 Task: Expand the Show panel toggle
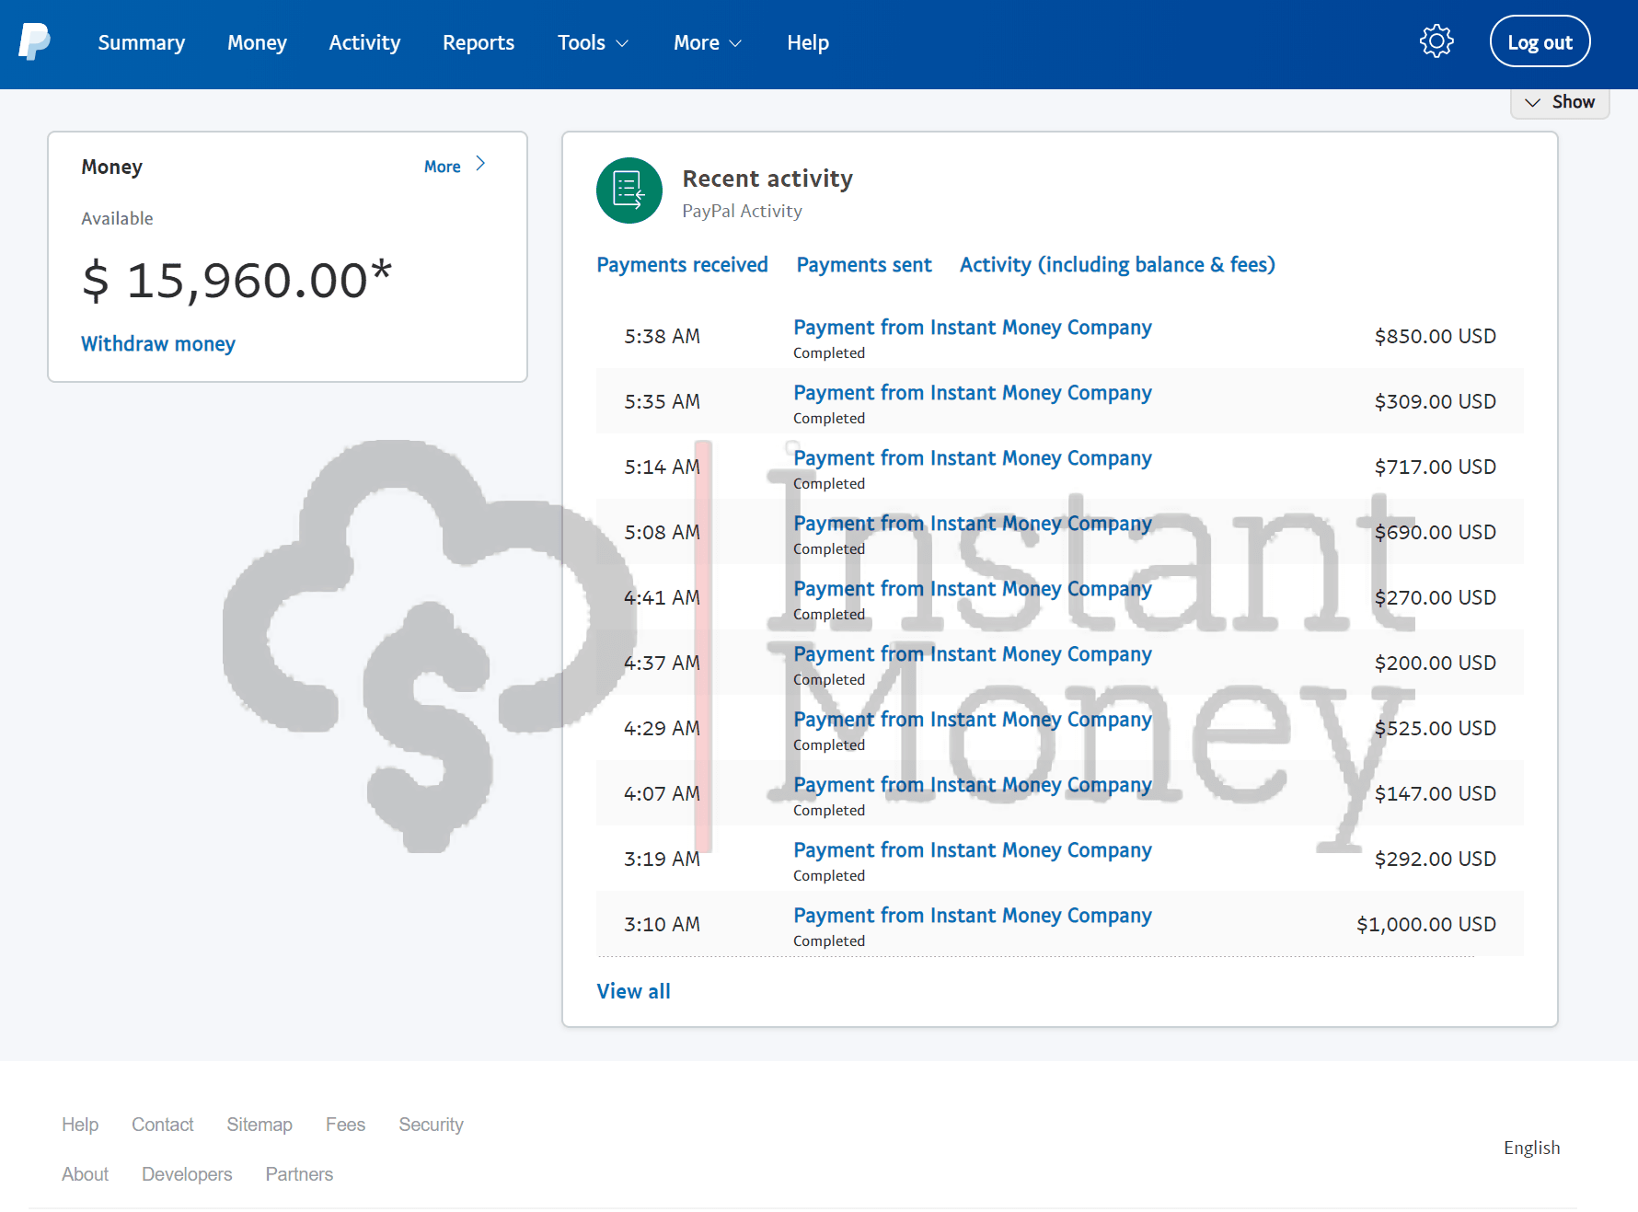tap(1560, 102)
